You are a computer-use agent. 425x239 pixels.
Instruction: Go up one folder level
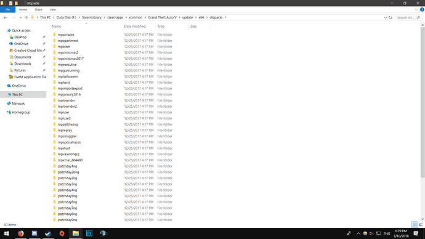click(26, 18)
